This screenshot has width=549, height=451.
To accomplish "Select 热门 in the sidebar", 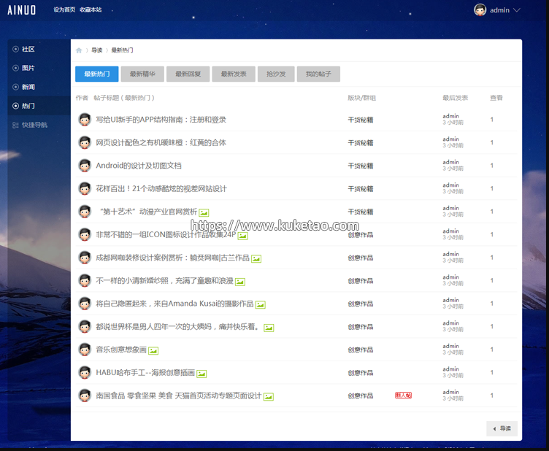I will (x=28, y=106).
